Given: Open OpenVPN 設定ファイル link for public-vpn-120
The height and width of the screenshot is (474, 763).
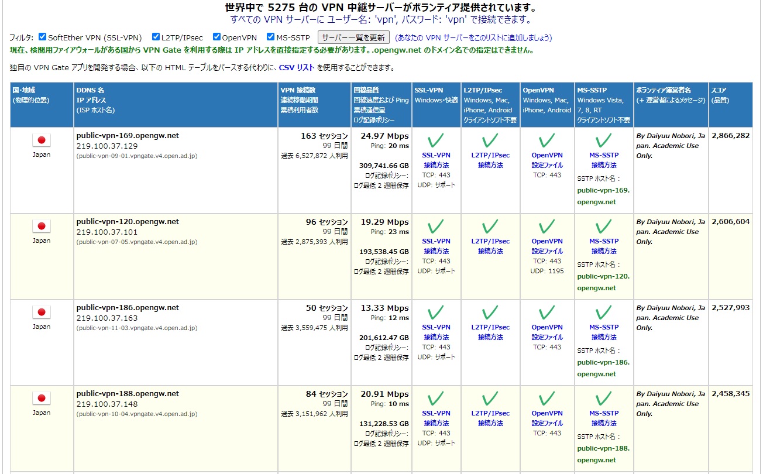Looking at the screenshot, I should click(x=547, y=246).
